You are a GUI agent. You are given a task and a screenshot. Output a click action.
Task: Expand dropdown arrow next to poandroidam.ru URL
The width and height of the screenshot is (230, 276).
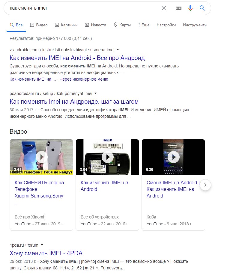point(96,93)
